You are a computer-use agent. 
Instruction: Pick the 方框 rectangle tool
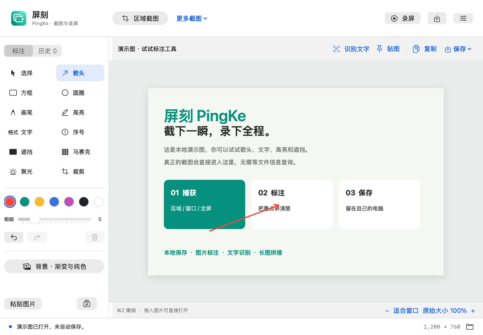[x=28, y=93]
